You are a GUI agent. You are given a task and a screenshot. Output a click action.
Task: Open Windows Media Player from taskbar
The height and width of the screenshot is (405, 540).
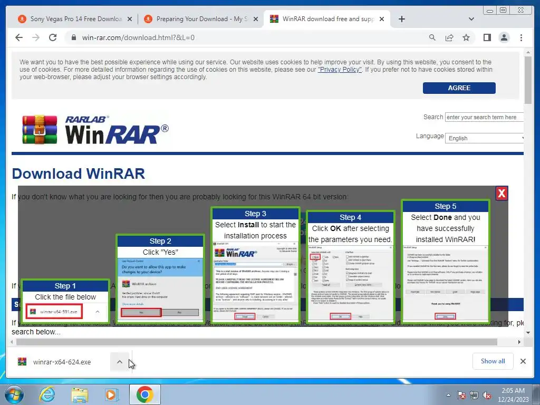click(x=112, y=394)
